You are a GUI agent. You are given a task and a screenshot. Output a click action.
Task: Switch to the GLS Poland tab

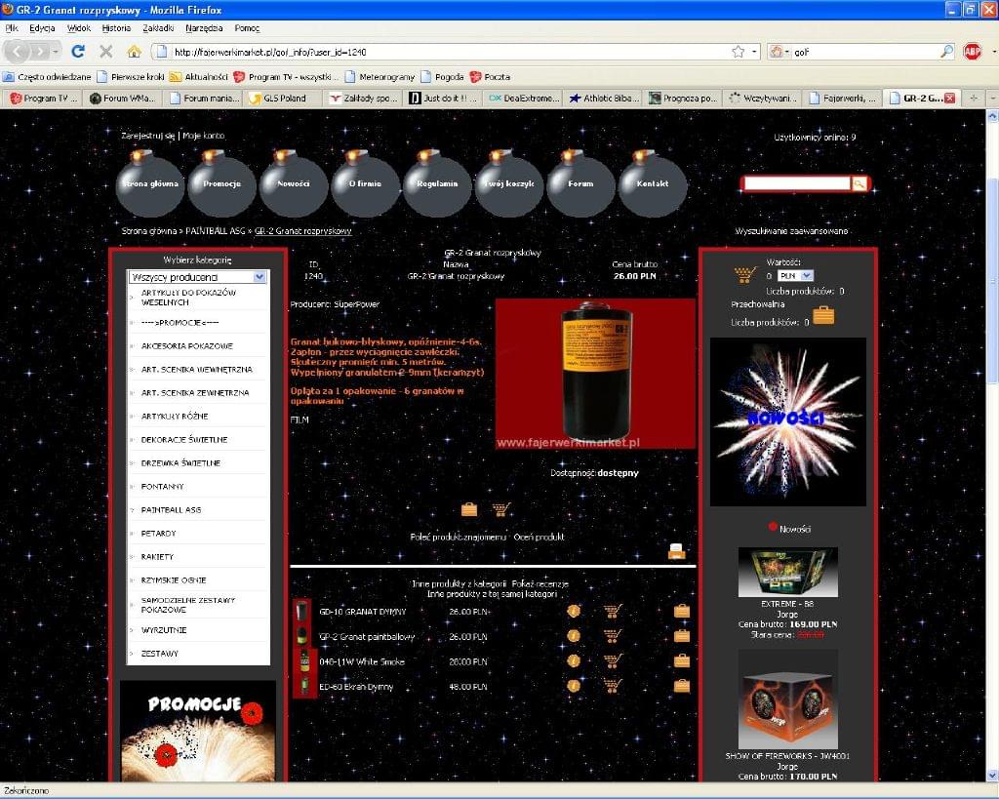[284, 99]
